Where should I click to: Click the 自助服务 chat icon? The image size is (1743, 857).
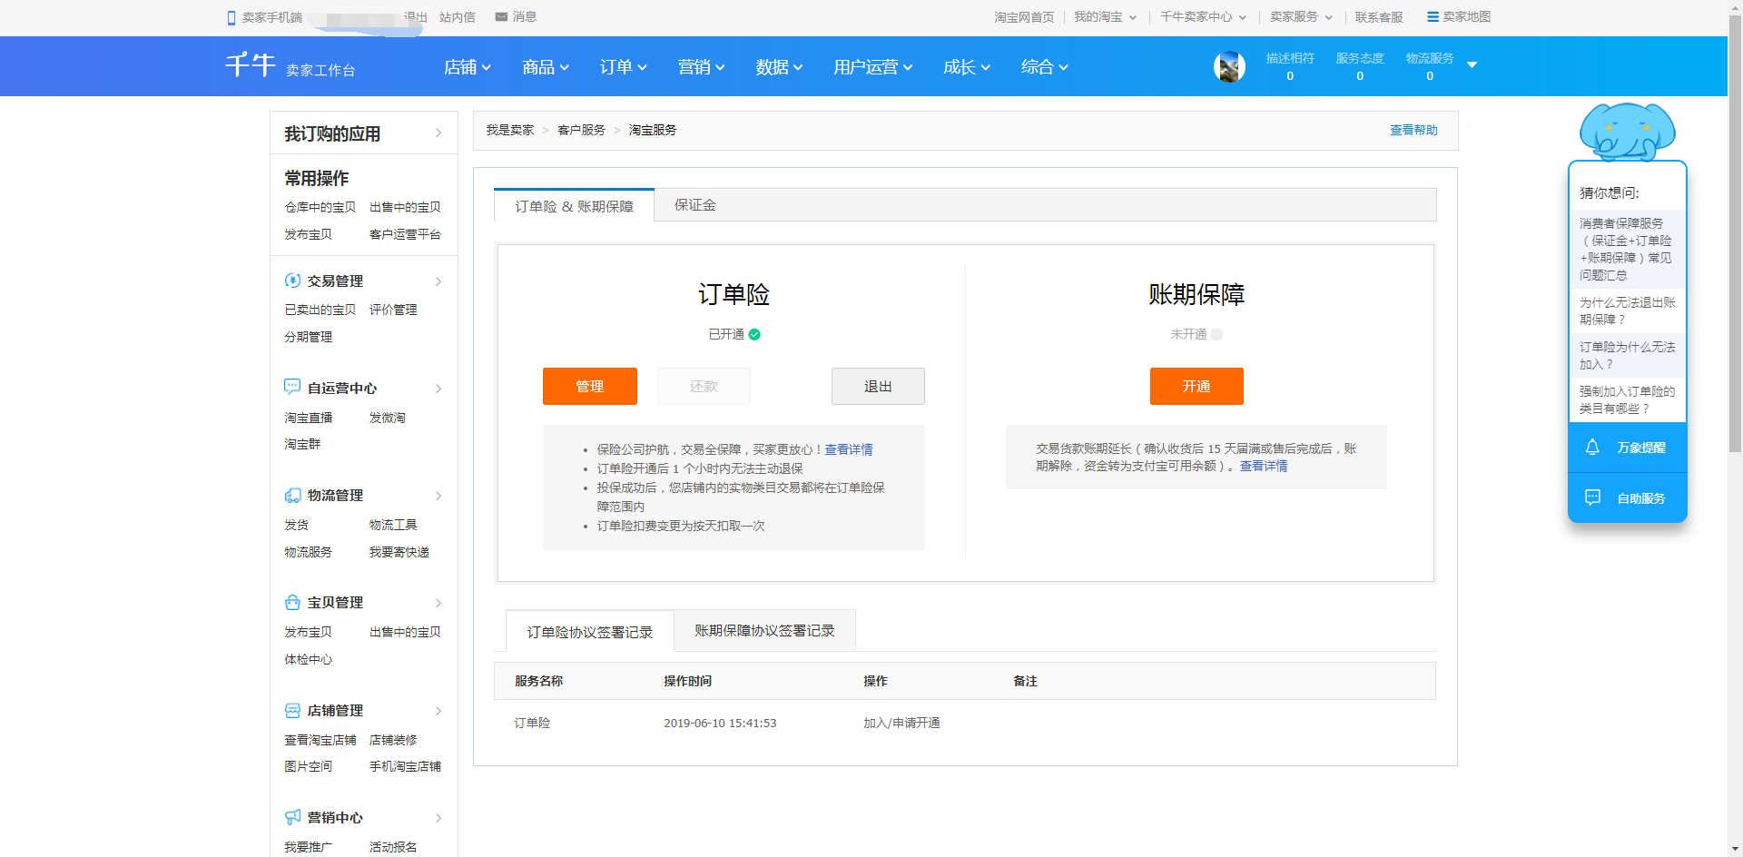[1592, 497]
